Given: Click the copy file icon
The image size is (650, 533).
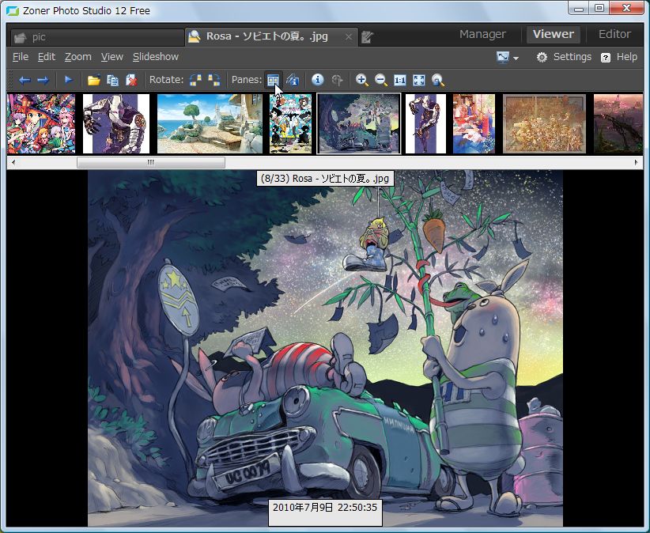Looking at the screenshot, I should 113,80.
